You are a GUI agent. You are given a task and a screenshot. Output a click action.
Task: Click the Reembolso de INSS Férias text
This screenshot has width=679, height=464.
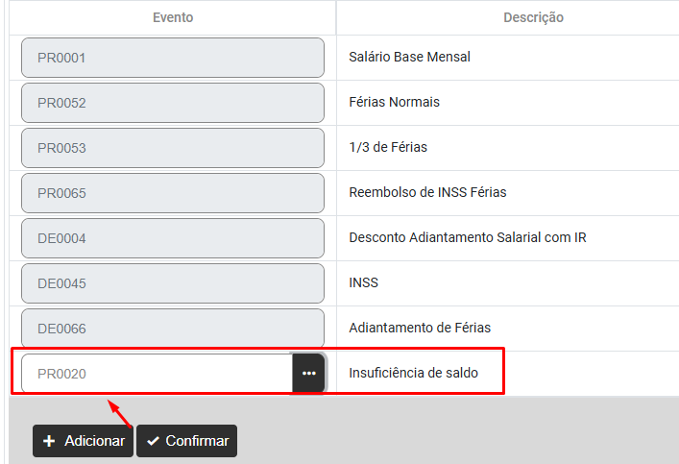tap(427, 193)
